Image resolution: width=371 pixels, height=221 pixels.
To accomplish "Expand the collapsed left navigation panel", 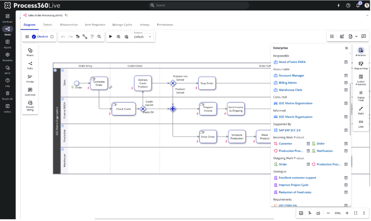I will tap(20, 18).
